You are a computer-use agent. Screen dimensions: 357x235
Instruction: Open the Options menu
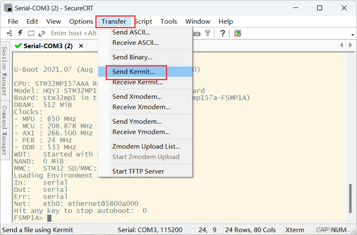coord(81,22)
